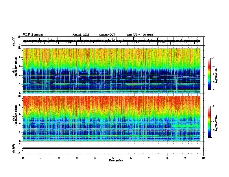Click the ch.1 voltage waveform trace

pos(112,41)
